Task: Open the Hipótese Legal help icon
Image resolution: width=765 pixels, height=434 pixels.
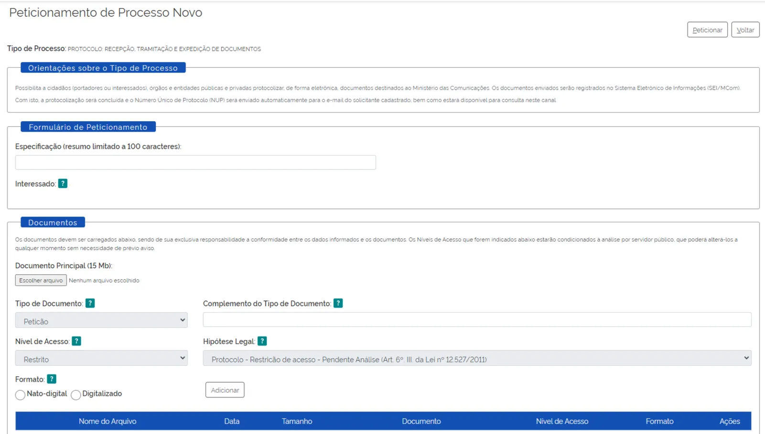Action: tap(262, 341)
